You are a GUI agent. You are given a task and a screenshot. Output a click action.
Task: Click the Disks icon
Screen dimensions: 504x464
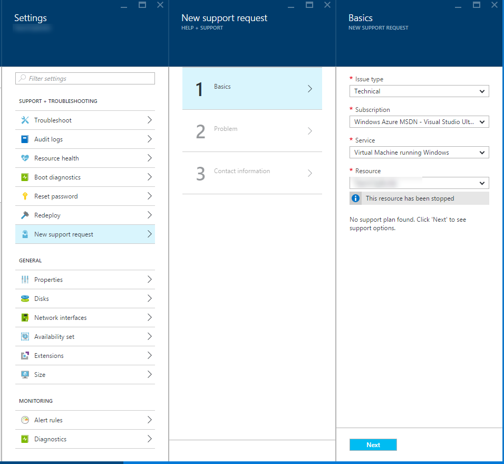25,298
